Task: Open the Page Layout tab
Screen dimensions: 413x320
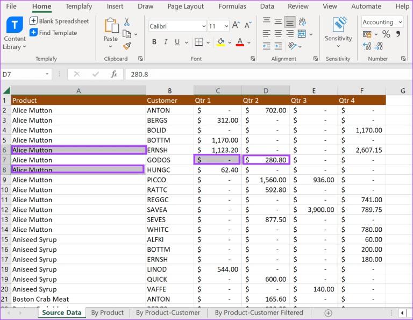Action: point(186,6)
